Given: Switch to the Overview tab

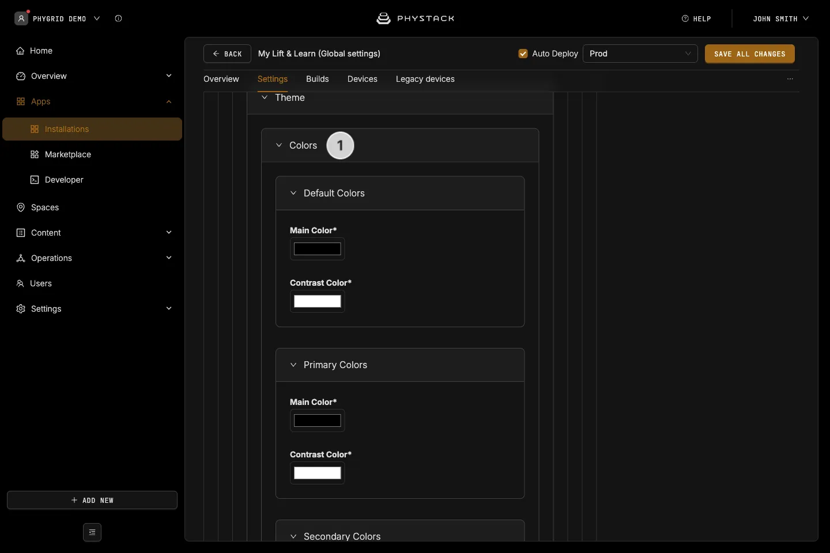Looking at the screenshot, I should [221, 79].
